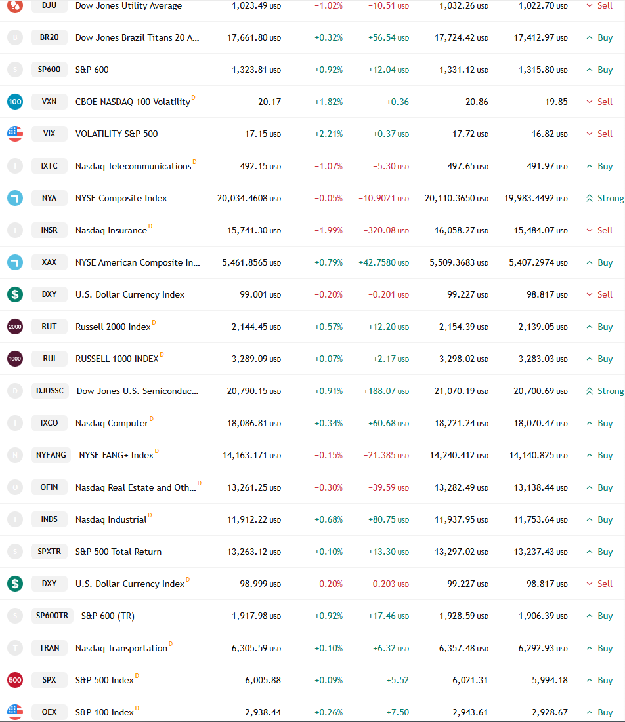Click the SP600 gray placeholder logo
This screenshot has height=722, width=625.
[x=15, y=70]
